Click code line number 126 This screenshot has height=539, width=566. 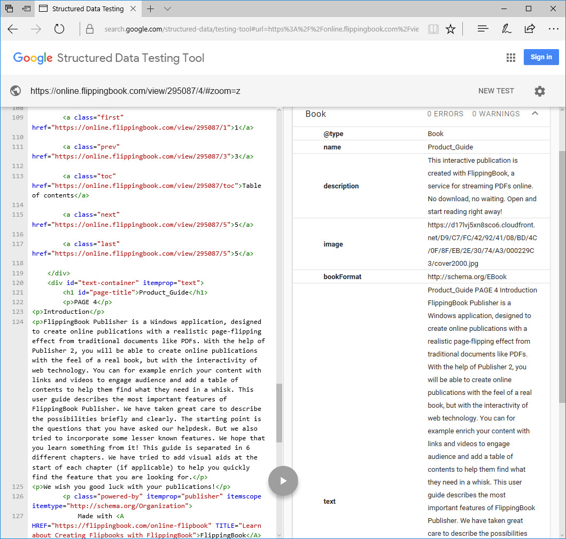click(x=18, y=496)
